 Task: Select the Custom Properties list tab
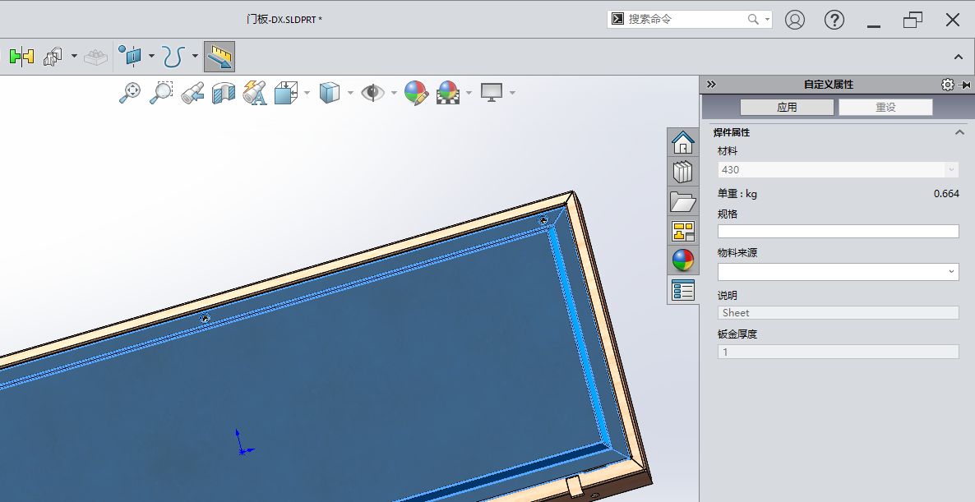click(x=683, y=290)
